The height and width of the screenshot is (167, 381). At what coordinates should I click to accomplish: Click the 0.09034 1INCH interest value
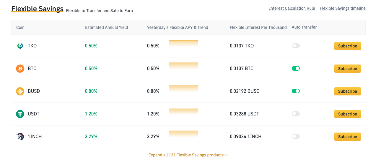pos(245,137)
